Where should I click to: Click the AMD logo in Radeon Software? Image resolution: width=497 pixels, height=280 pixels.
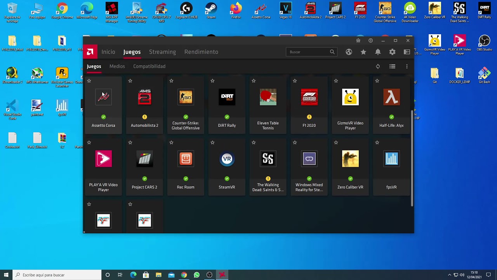click(x=90, y=52)
